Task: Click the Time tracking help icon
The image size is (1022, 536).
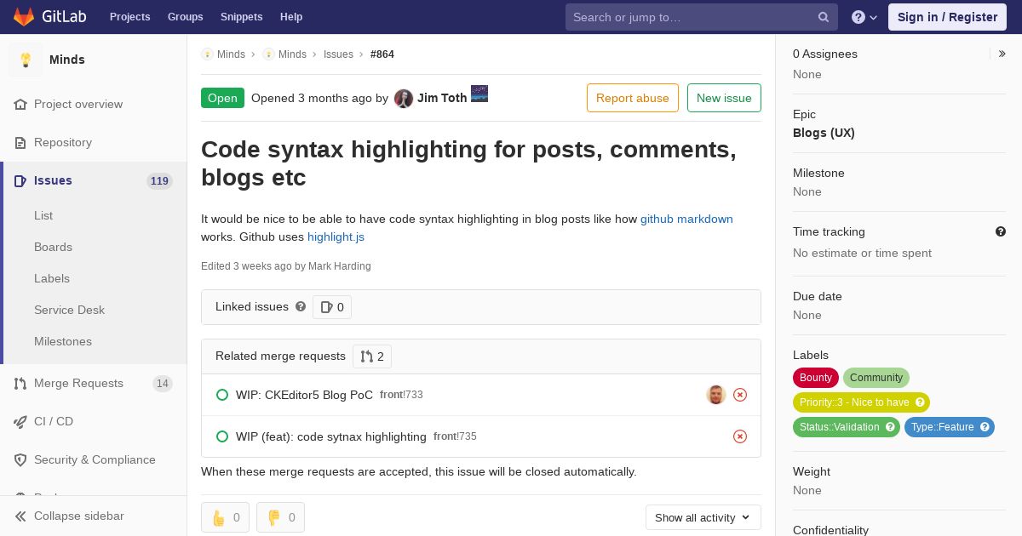Action: point(1001,231)
